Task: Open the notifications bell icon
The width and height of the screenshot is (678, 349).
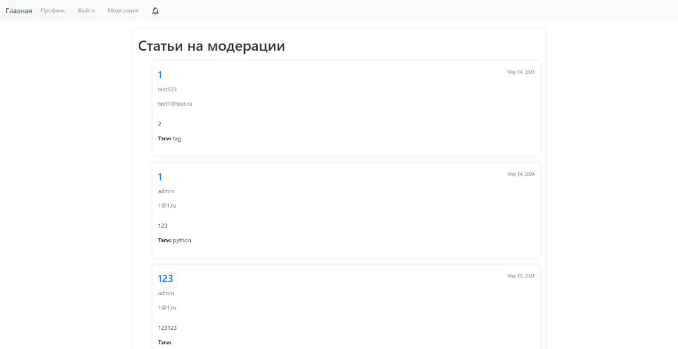Action: tap(156, 11)
